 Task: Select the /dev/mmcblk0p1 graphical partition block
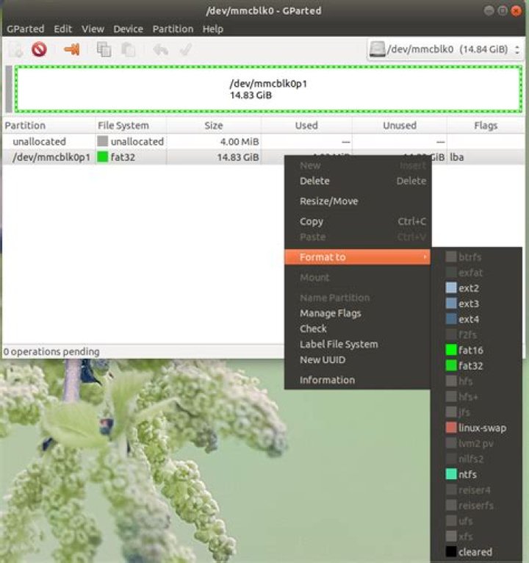268,89
